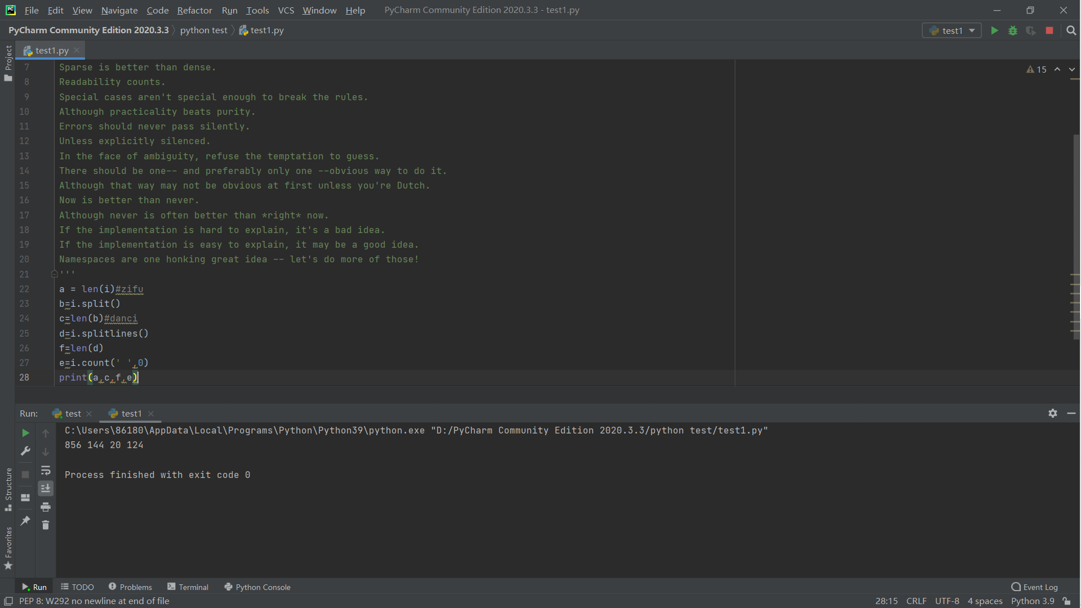Open the test1 run configuration dropdown
This screenshot has height=608, width=1081.
(952, 30)
